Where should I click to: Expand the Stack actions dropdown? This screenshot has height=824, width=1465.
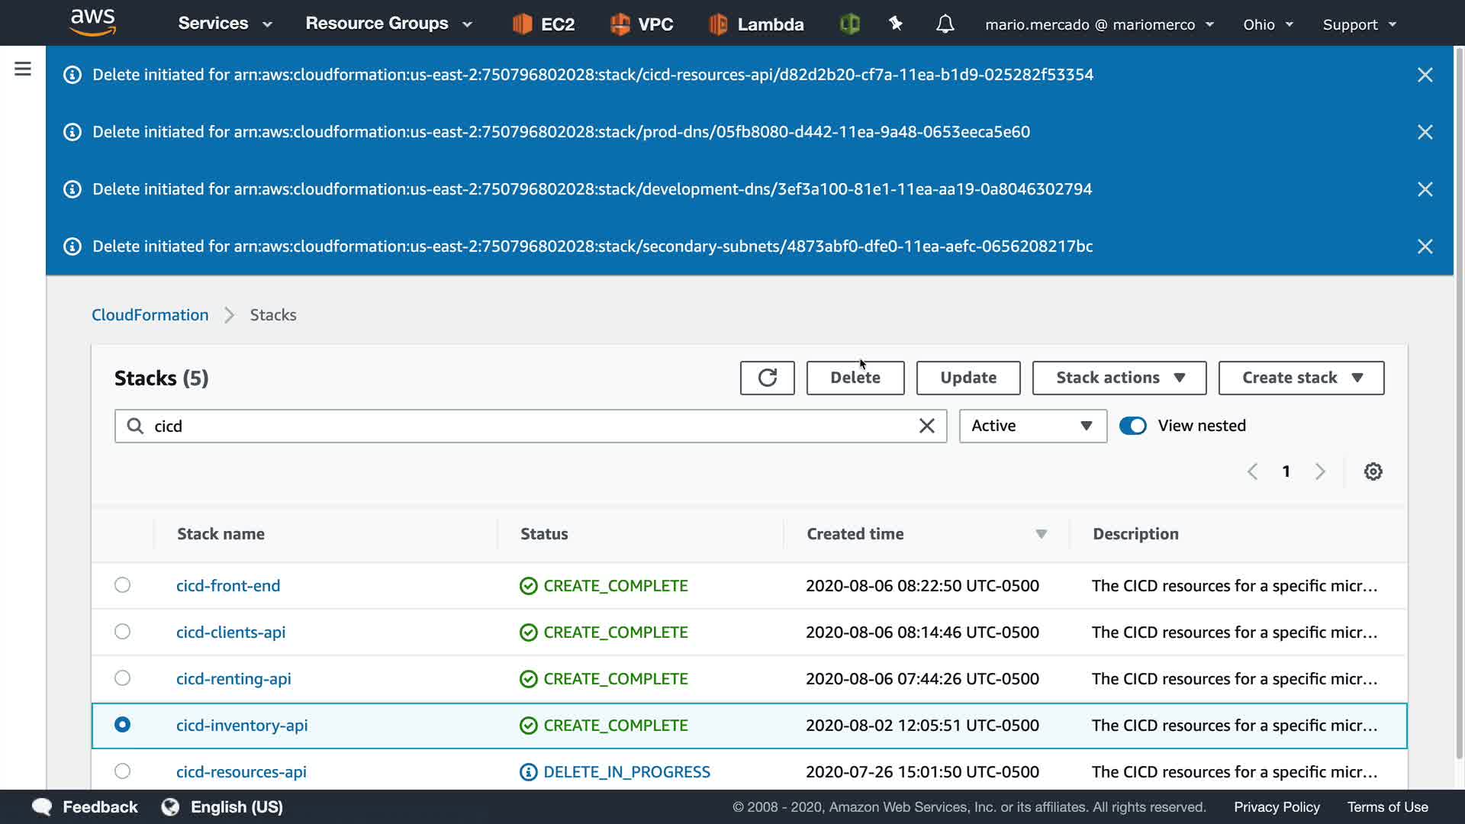[1119, 378]
